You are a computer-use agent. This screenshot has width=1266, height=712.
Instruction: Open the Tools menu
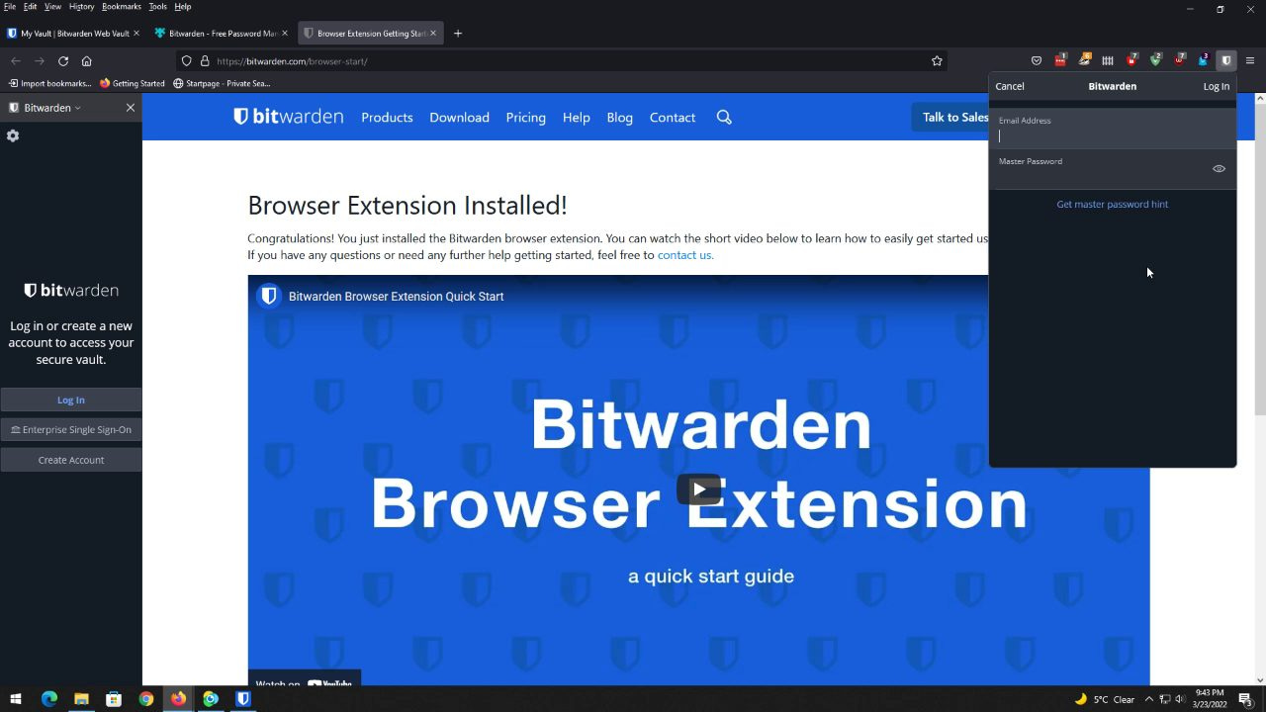[x=158, y=6]
